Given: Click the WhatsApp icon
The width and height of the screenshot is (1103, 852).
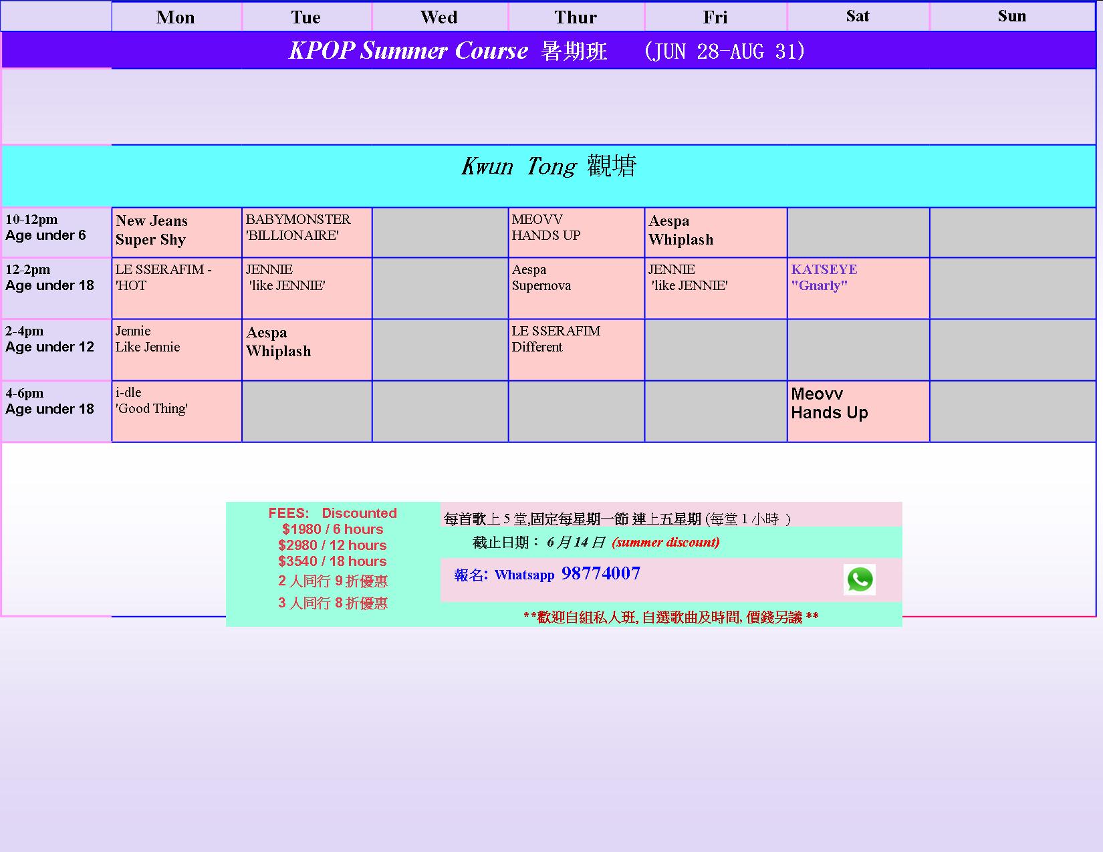Looking at the screenshot, I should click(860, 579).
